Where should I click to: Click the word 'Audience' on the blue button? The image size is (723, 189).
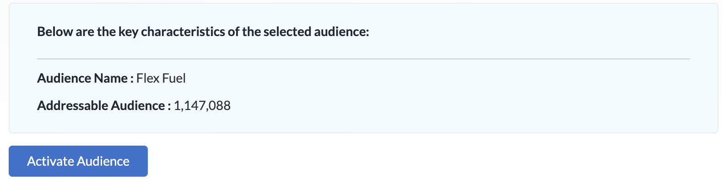pos(103,161)
